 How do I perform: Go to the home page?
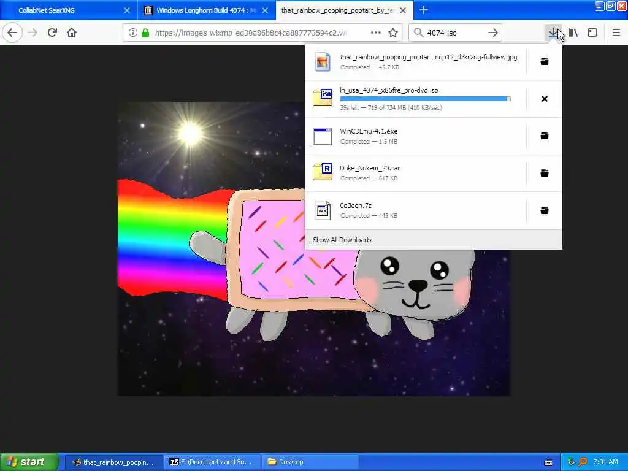tap(72, 33)
